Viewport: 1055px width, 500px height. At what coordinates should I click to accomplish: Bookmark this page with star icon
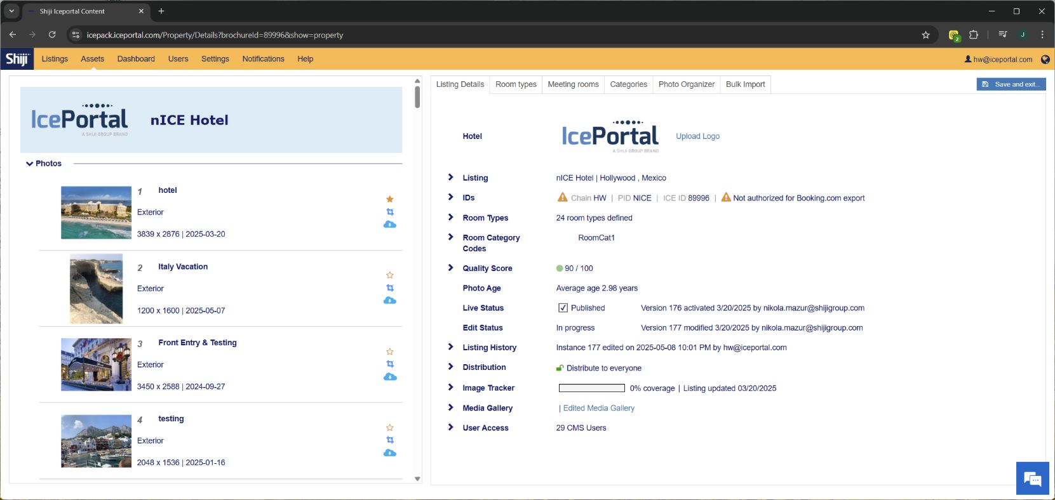925,35
